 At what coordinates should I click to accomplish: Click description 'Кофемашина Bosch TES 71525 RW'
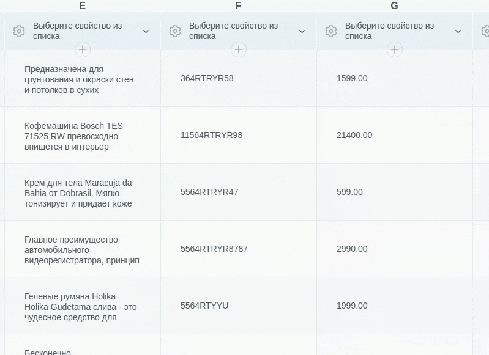click(x=73, y=136)
